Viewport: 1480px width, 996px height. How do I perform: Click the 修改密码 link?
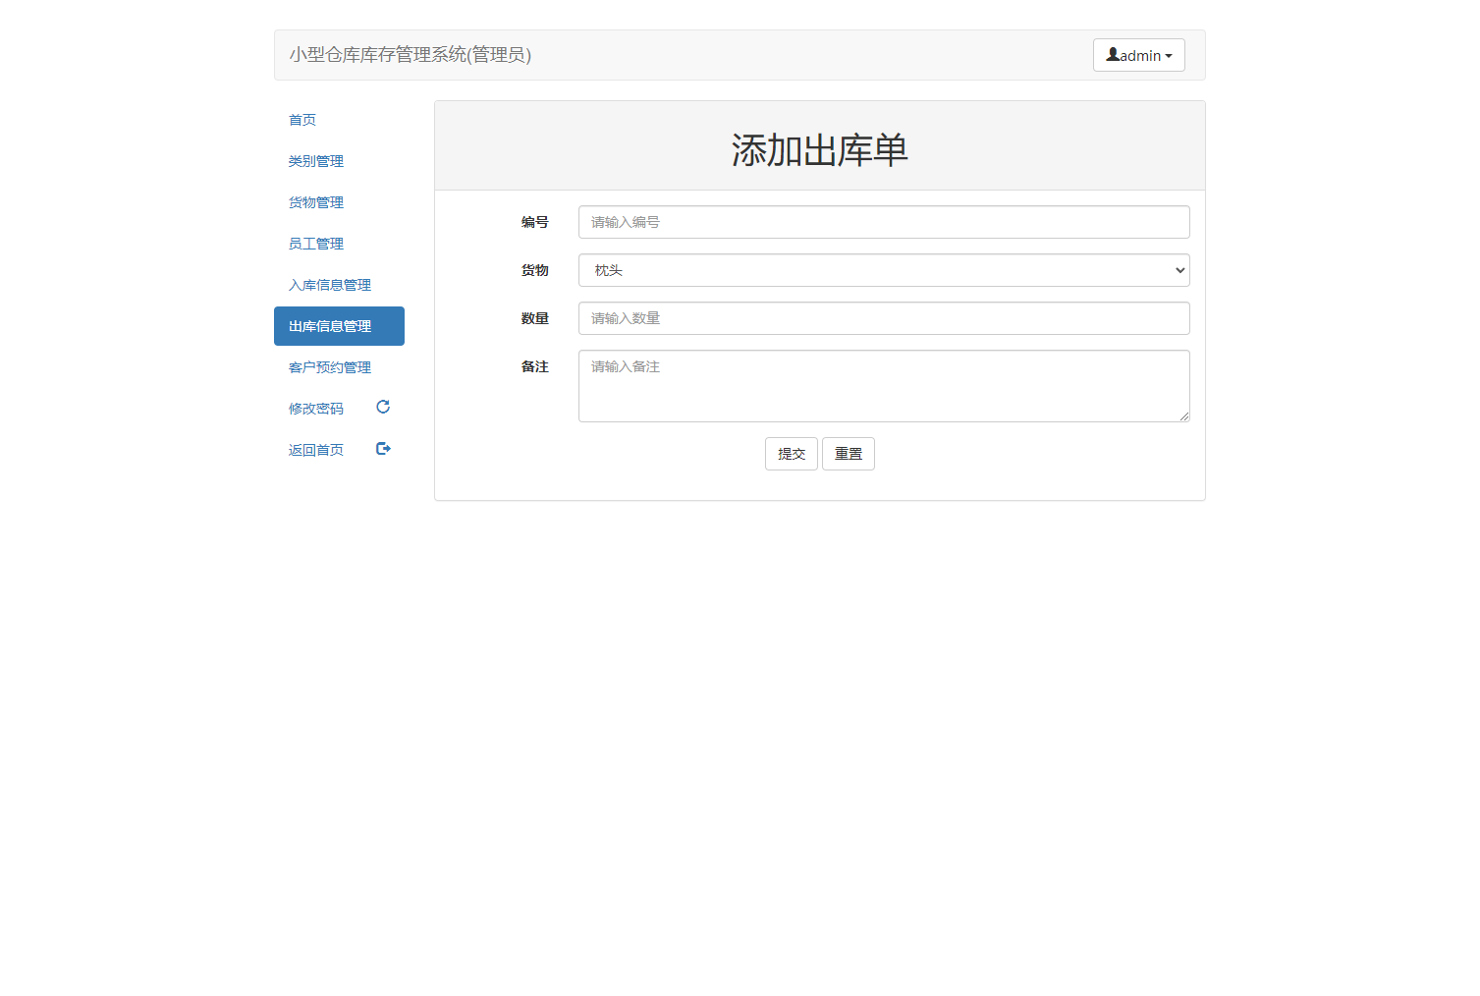316,409
